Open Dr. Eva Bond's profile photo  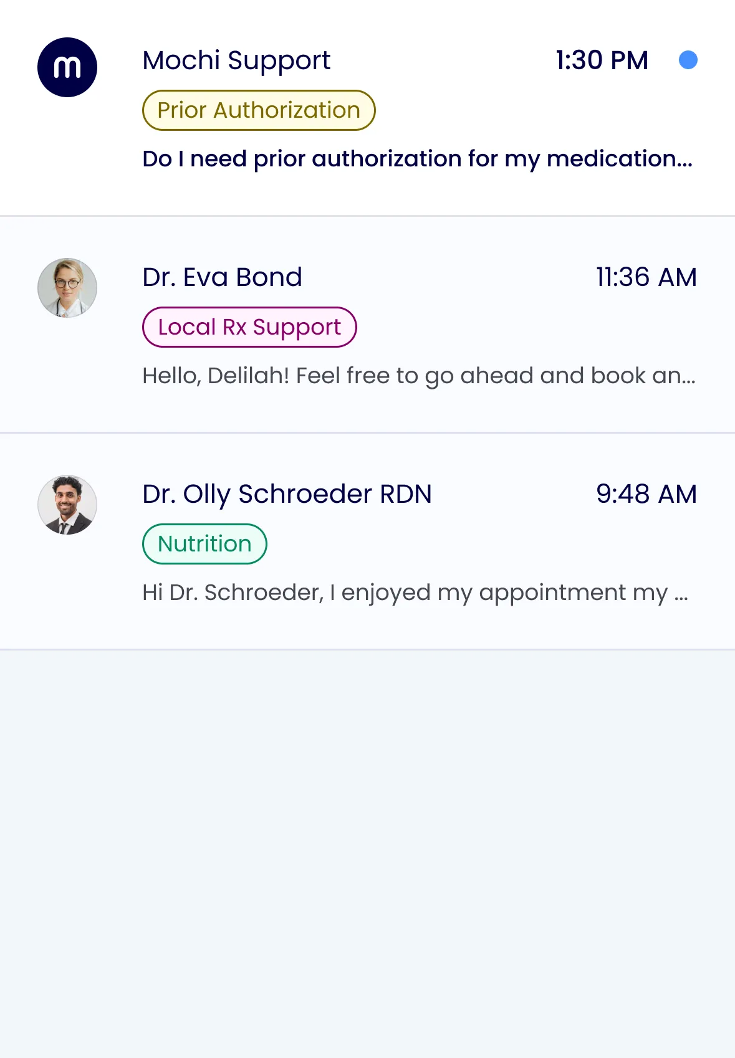point(67,288)
